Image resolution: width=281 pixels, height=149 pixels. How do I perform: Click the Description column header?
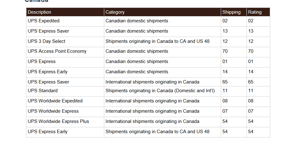click(x=65, y=12)
